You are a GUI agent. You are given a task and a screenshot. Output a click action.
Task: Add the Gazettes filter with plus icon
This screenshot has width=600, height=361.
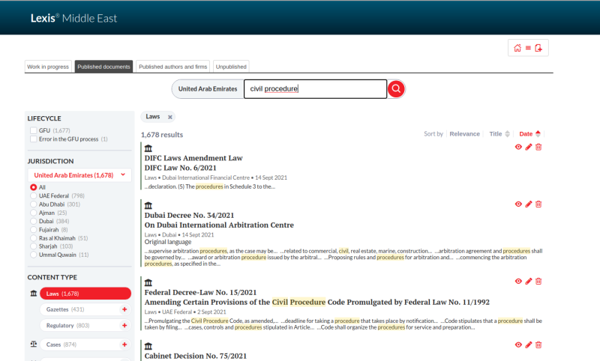pos(124,309)
